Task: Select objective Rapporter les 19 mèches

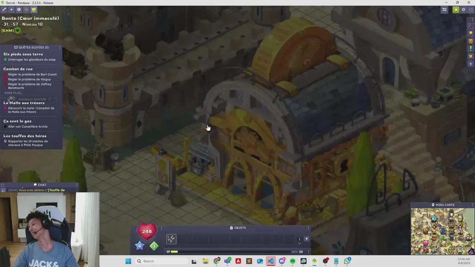Action: click(28, 143)
